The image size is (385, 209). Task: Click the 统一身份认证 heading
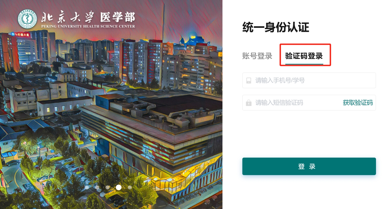(276, 28)
